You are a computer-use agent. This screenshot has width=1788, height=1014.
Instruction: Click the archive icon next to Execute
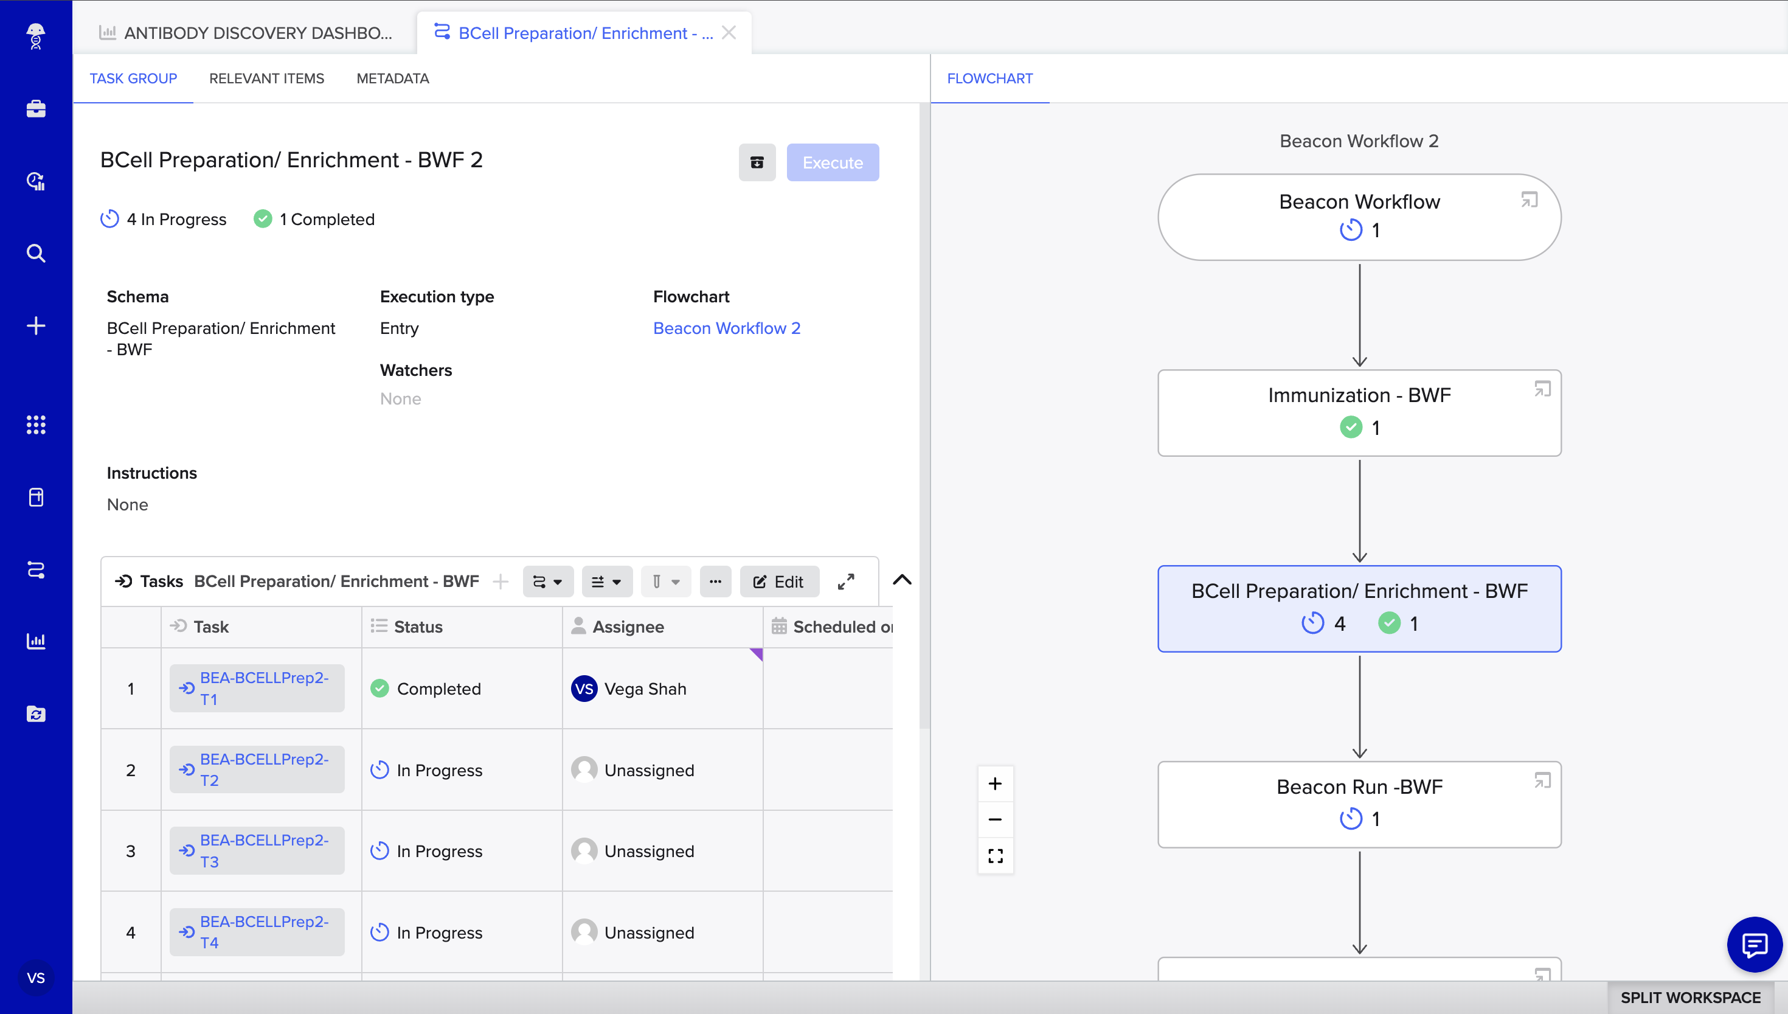(757, 162)
